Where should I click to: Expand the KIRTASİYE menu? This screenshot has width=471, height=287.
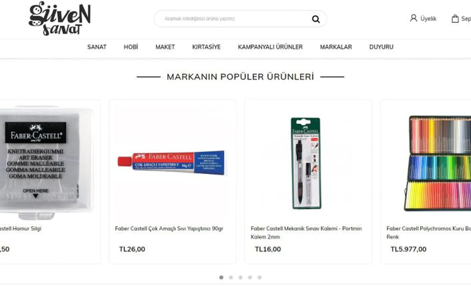206,47
